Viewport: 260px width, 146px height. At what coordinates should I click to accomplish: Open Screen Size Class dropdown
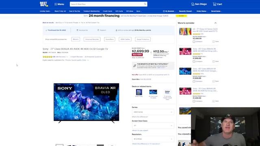[x=153, y=126]
